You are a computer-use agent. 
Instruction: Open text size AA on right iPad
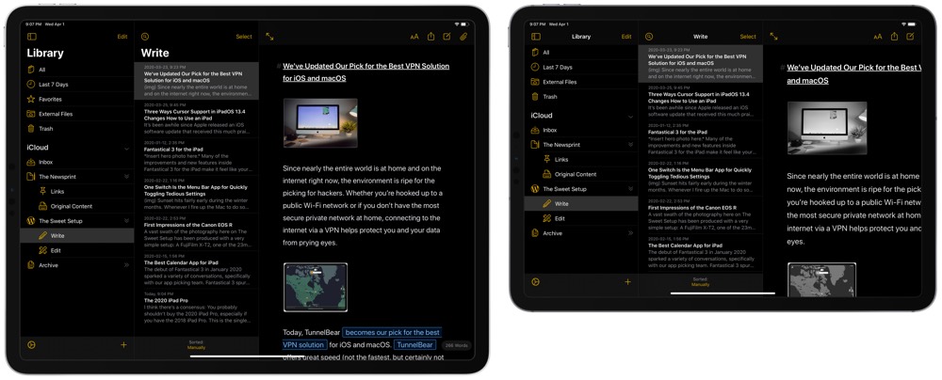878,37
